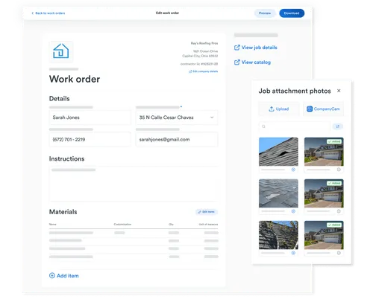
Task: Click inside the Instructions text box
Action: (134, 184)
